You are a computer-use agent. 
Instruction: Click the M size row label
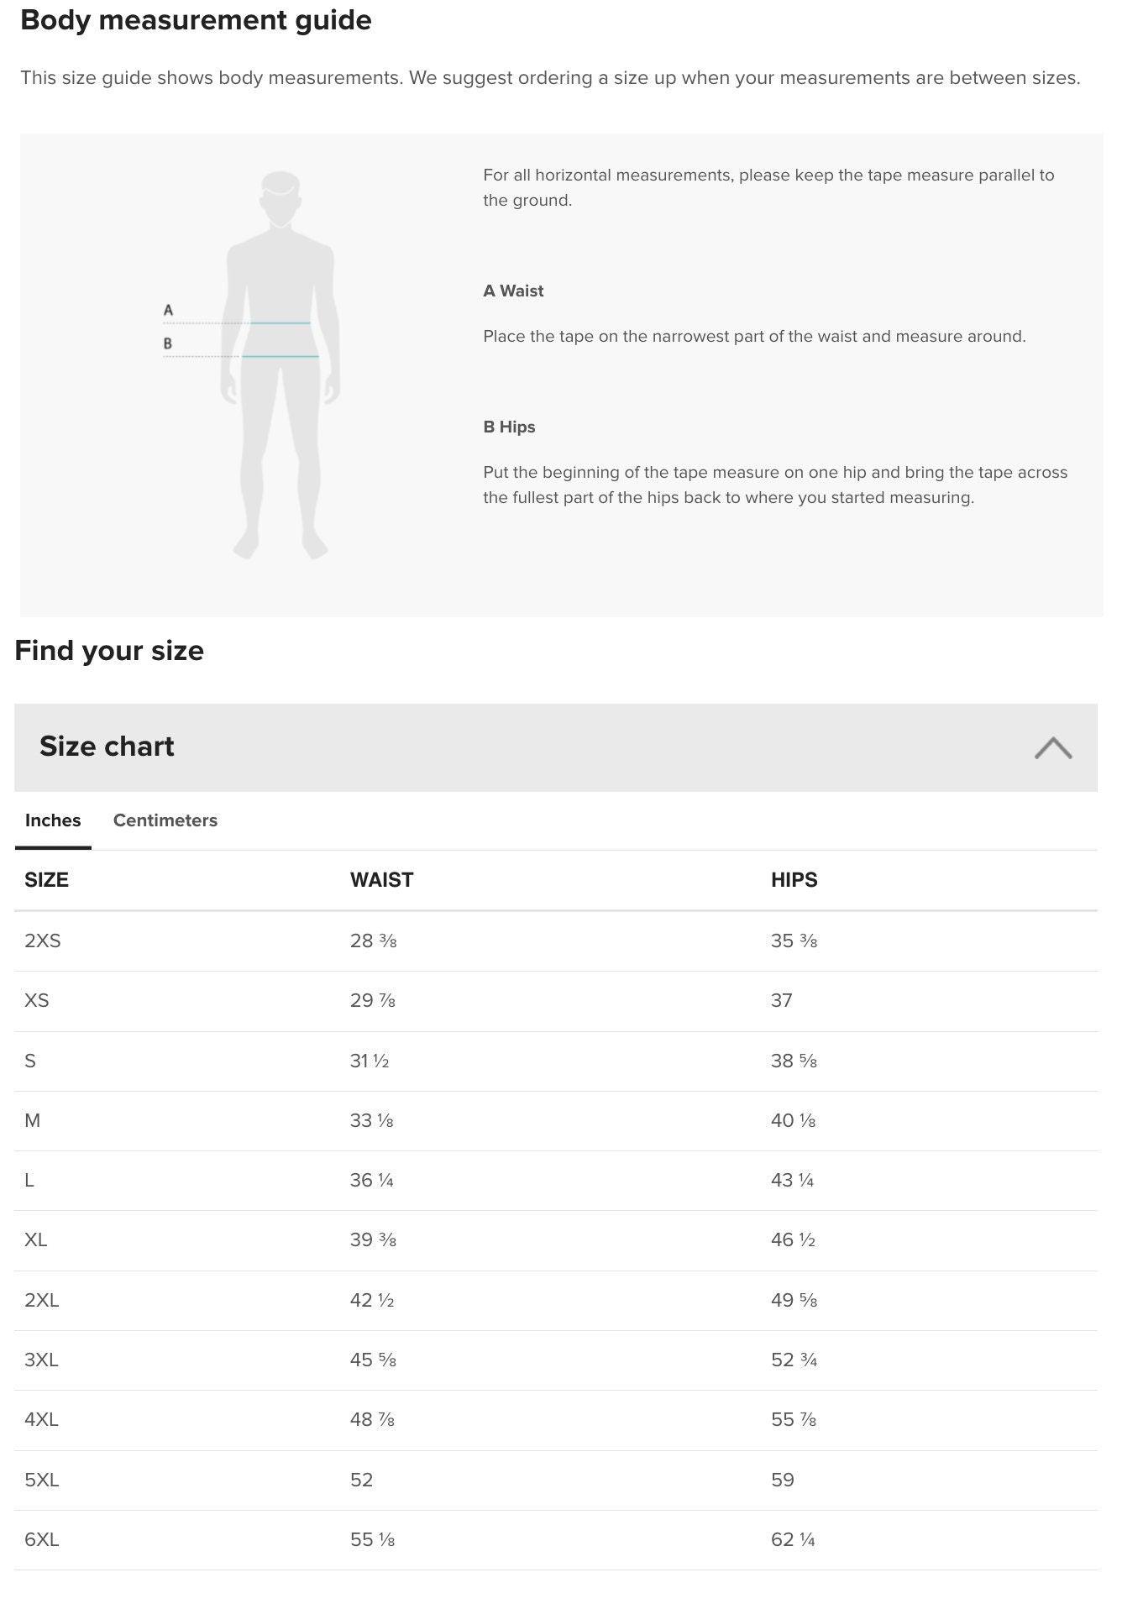coord(33,1120)
